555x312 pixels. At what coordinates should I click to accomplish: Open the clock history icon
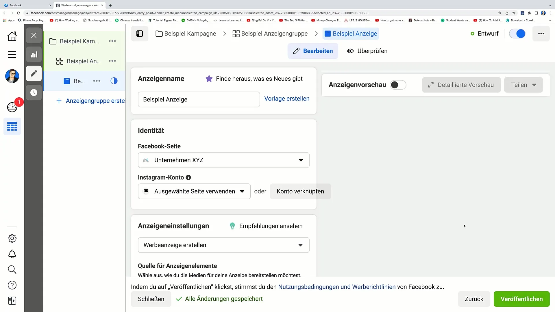(x=34, y=92)
